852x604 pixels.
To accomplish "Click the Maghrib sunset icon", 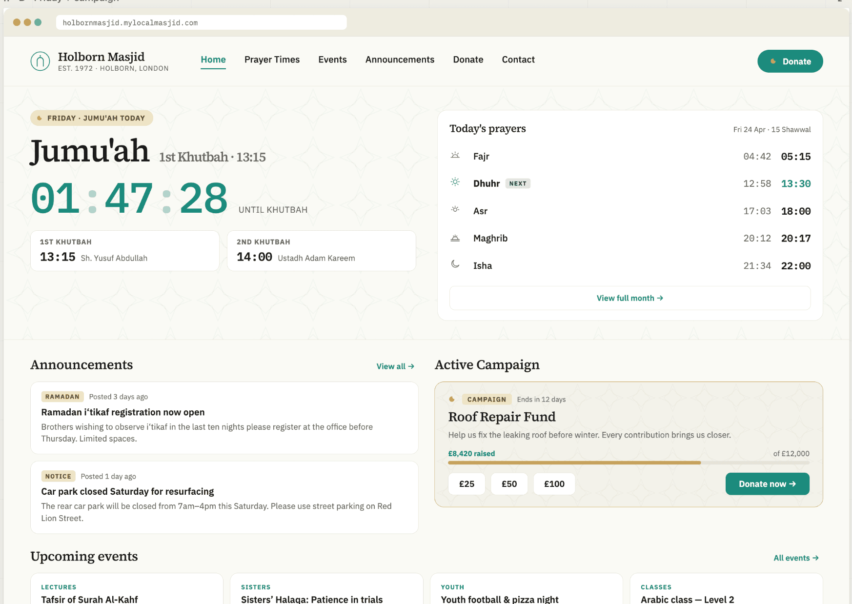I will (x=455, y=238).
